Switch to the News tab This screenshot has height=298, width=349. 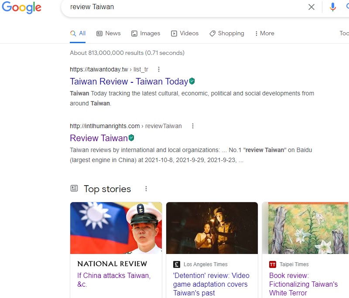coord(108,34)
